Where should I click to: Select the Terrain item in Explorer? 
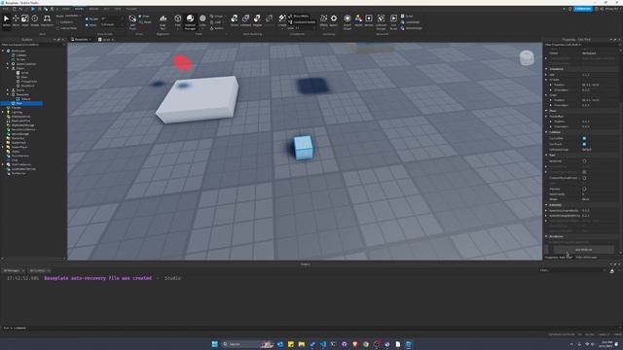[21, 59]
